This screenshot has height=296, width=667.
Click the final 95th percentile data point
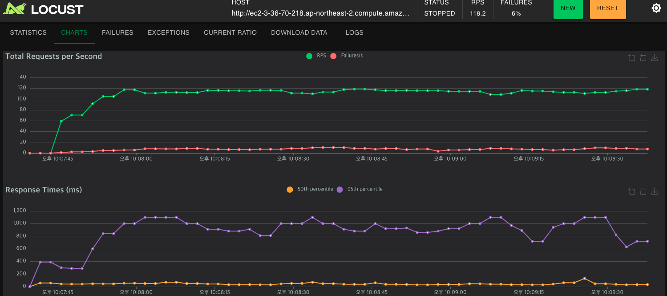pyautogui.click(x=647, y=241)
